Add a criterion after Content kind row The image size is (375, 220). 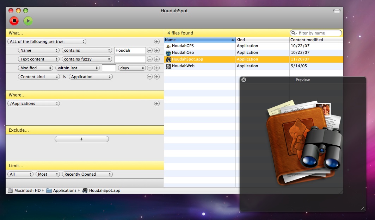156,77
